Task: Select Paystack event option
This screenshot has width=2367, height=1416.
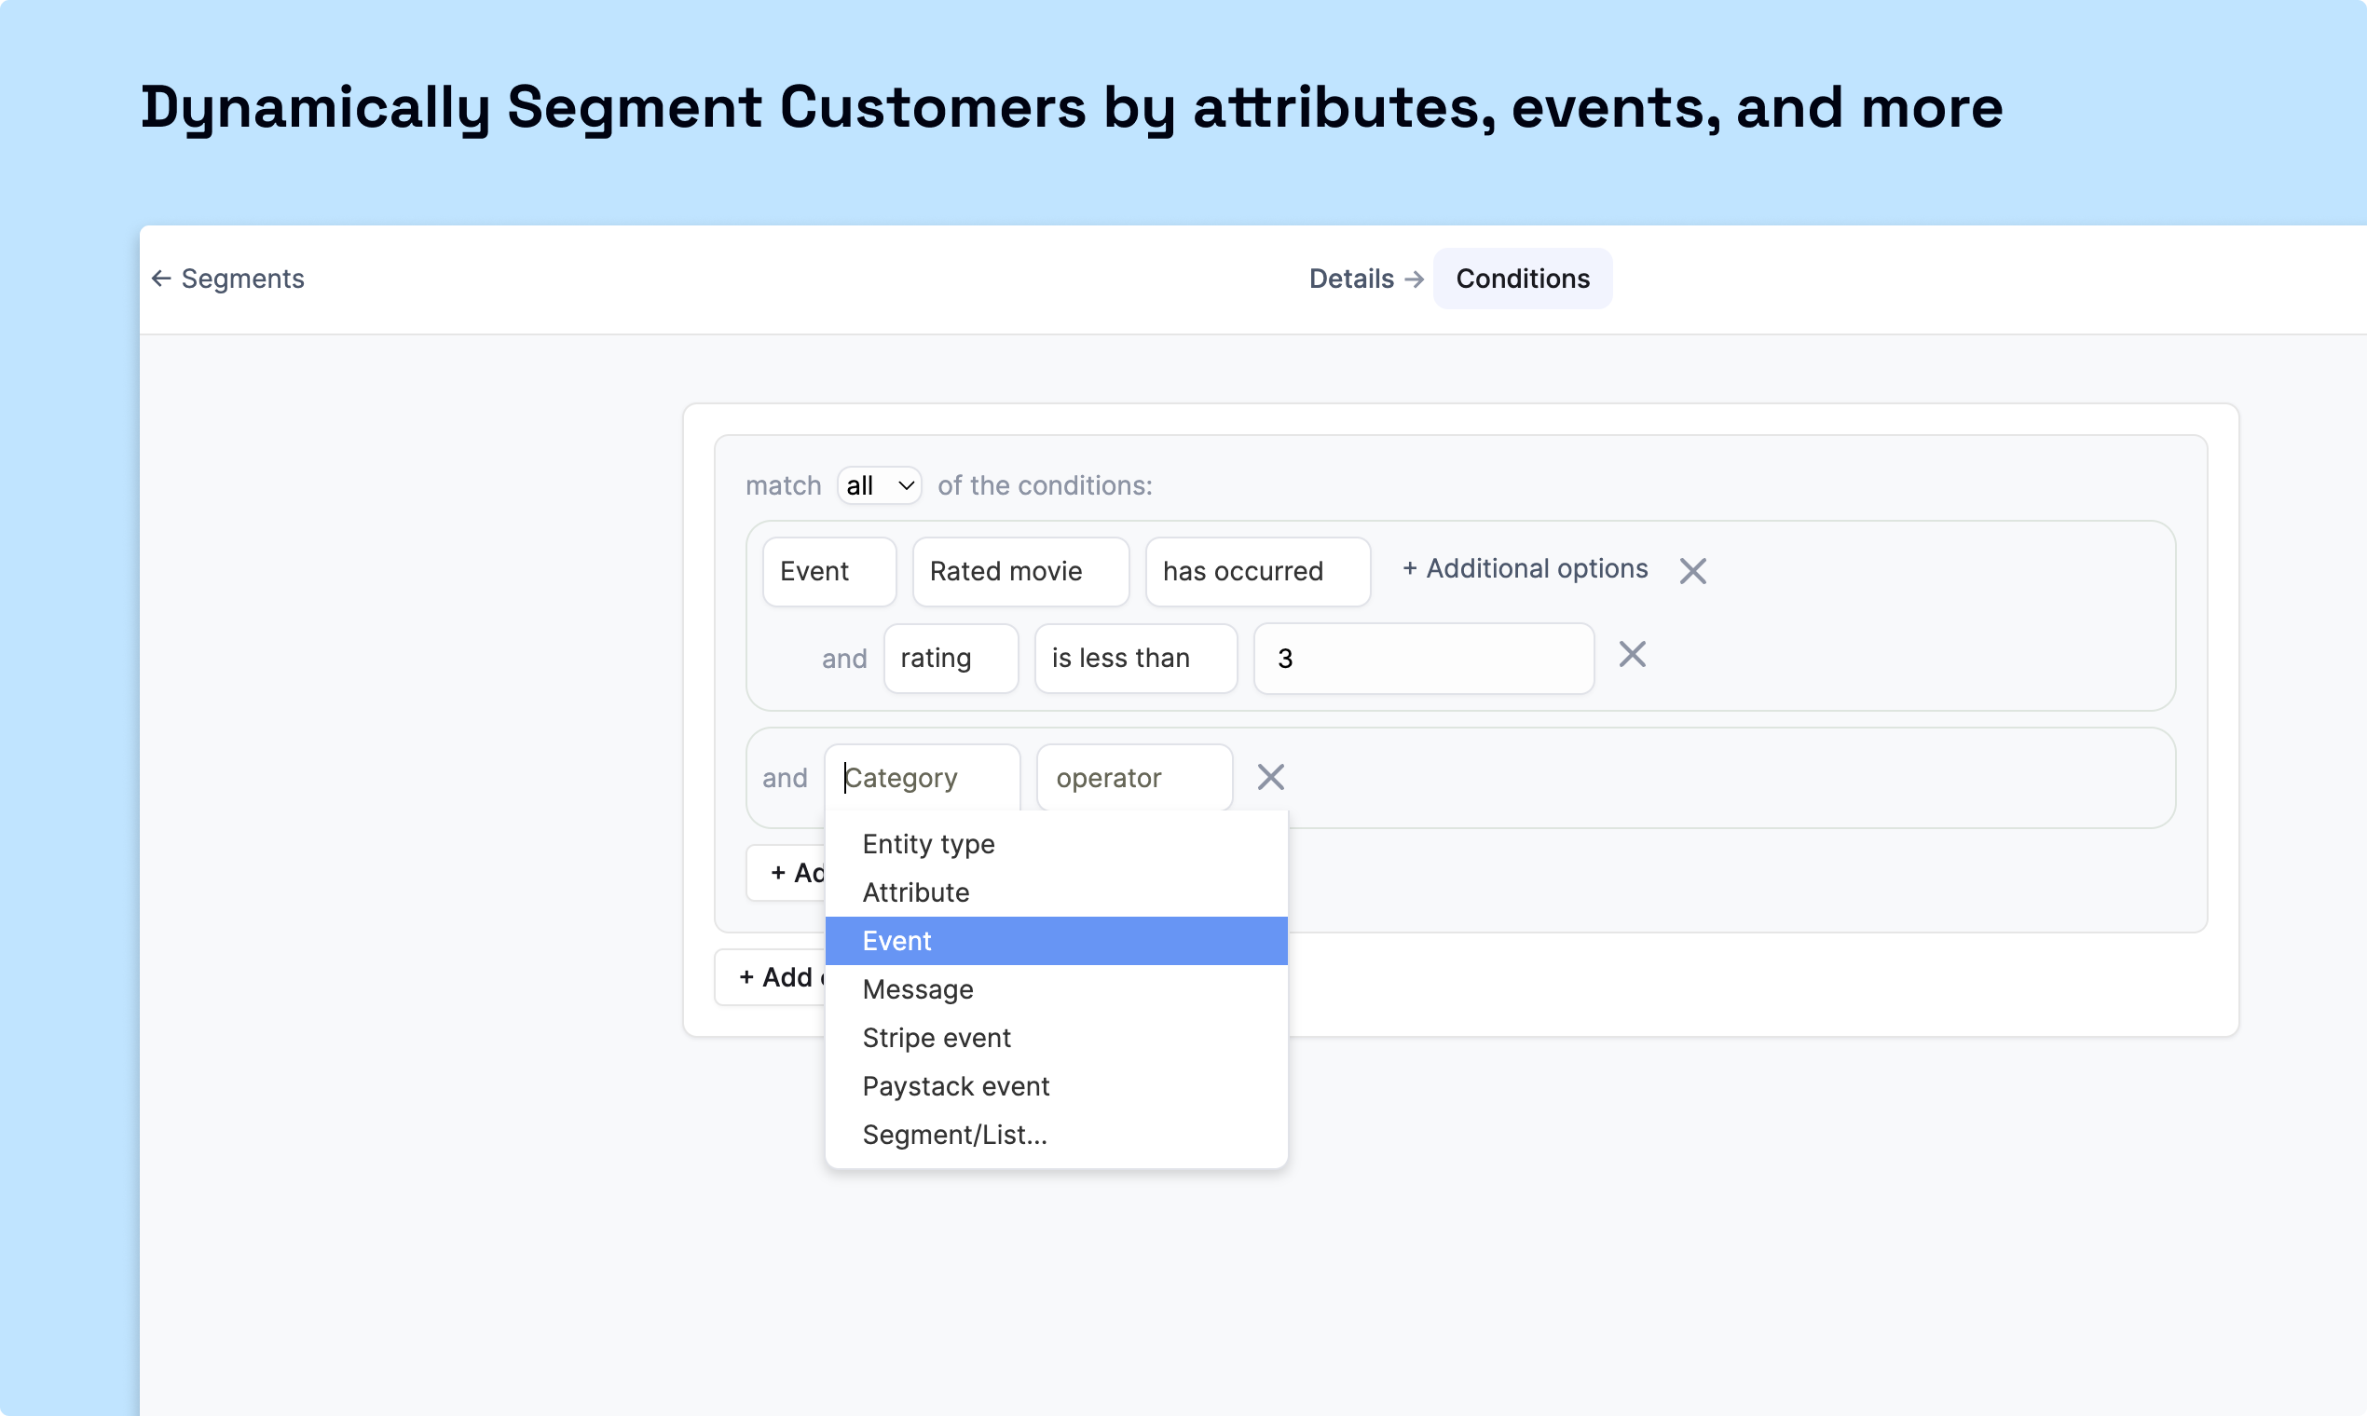Action: (955, 1086)
